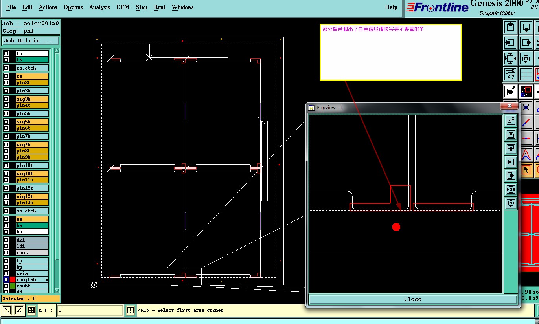The image size is (539, 324).
Task: Select the feature highlight icon with black circle
Action: [x=510, y=92]
